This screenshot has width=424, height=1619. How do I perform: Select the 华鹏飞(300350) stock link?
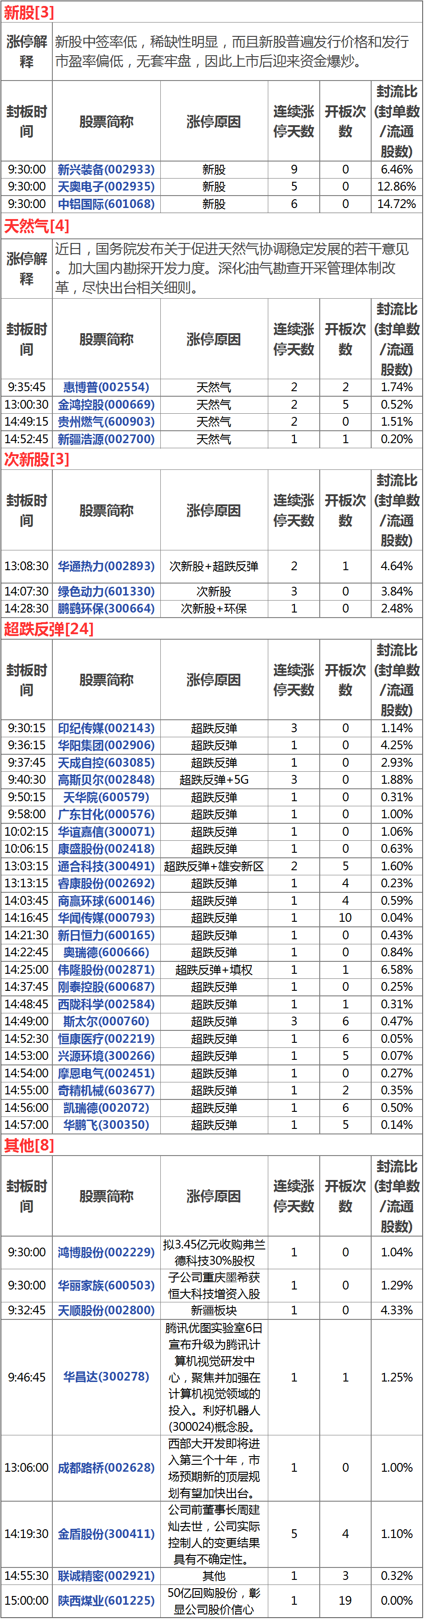(106, 1125)
